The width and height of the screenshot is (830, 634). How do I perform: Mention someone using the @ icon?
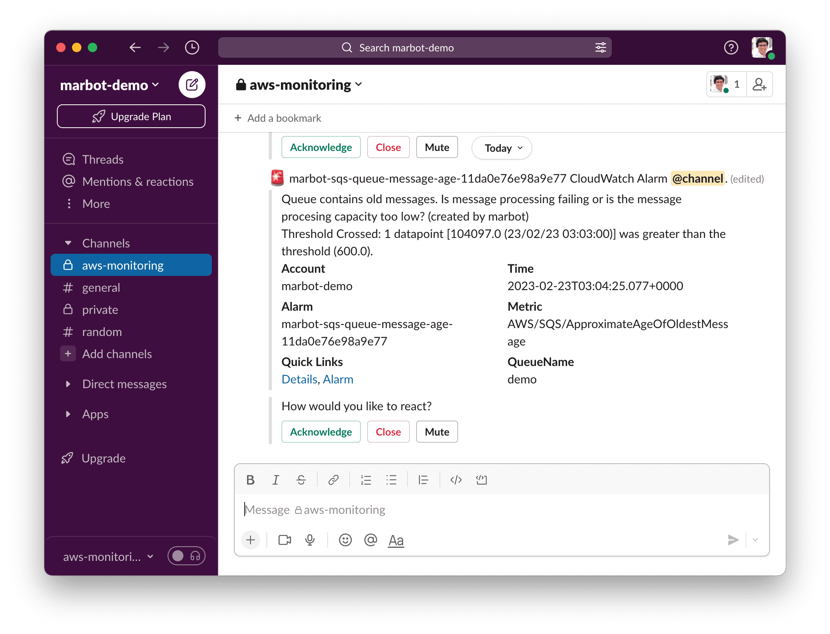(371, 540)
